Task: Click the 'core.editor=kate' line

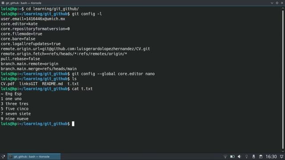Action: click(x=19, y=24)
